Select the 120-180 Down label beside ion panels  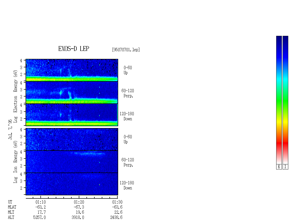127,185
